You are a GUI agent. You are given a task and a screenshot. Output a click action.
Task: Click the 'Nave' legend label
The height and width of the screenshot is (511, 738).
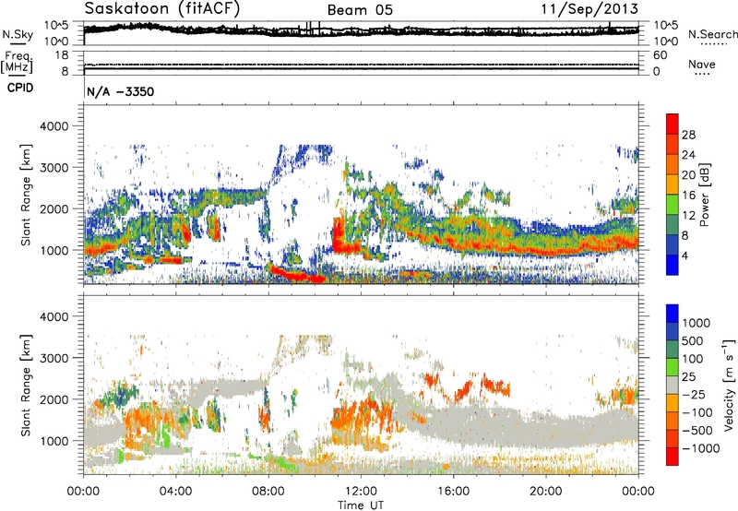pos(702,64)
